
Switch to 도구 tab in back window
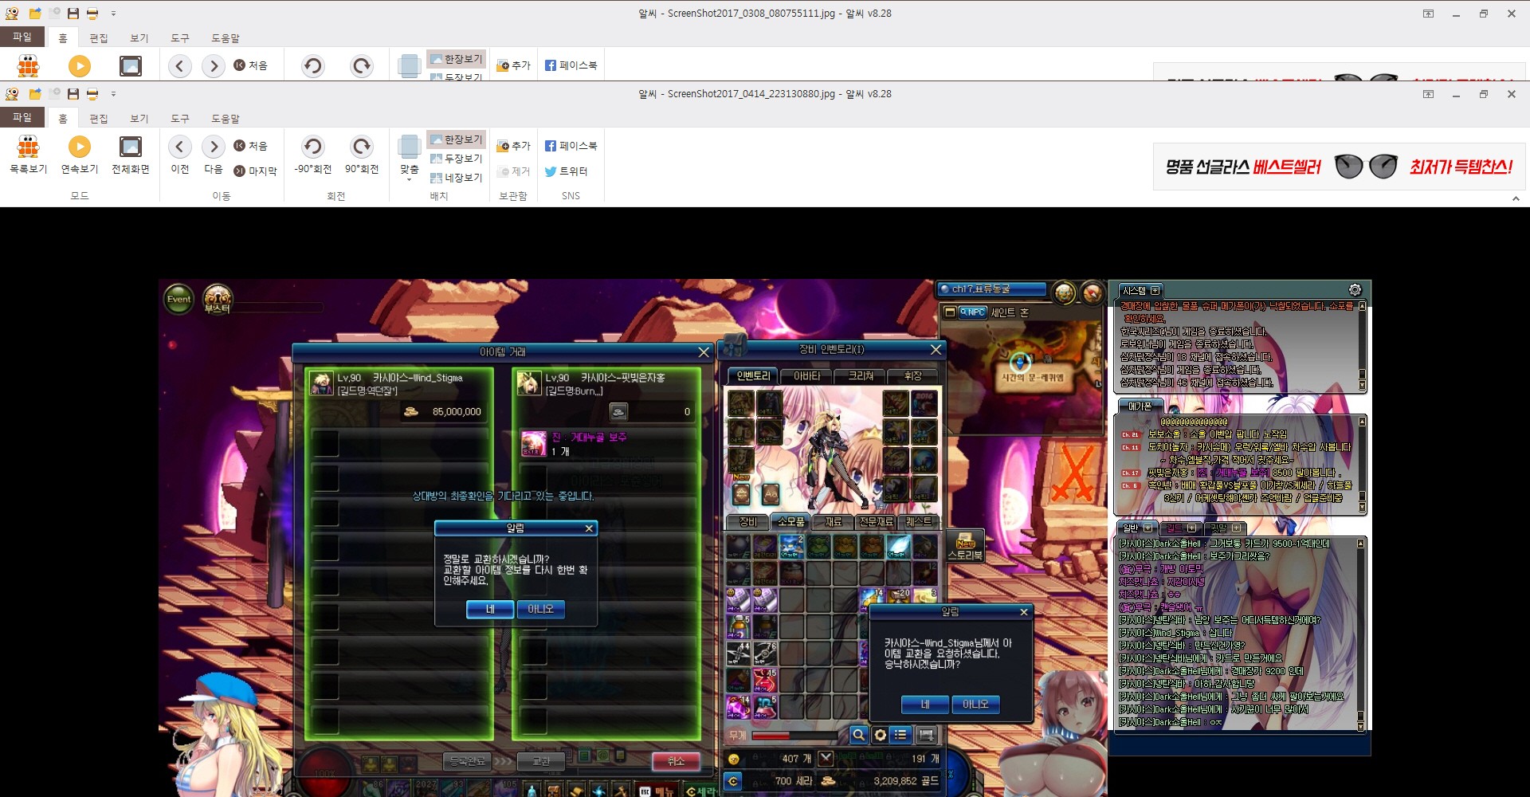(x=180, y=37)
